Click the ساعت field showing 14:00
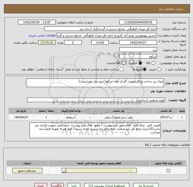The image size is (193, 187). point(100,42)
